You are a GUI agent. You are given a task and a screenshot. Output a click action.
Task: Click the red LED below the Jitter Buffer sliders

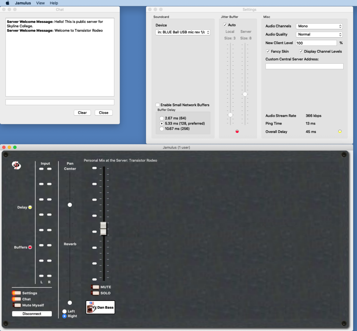coord(237,131)
